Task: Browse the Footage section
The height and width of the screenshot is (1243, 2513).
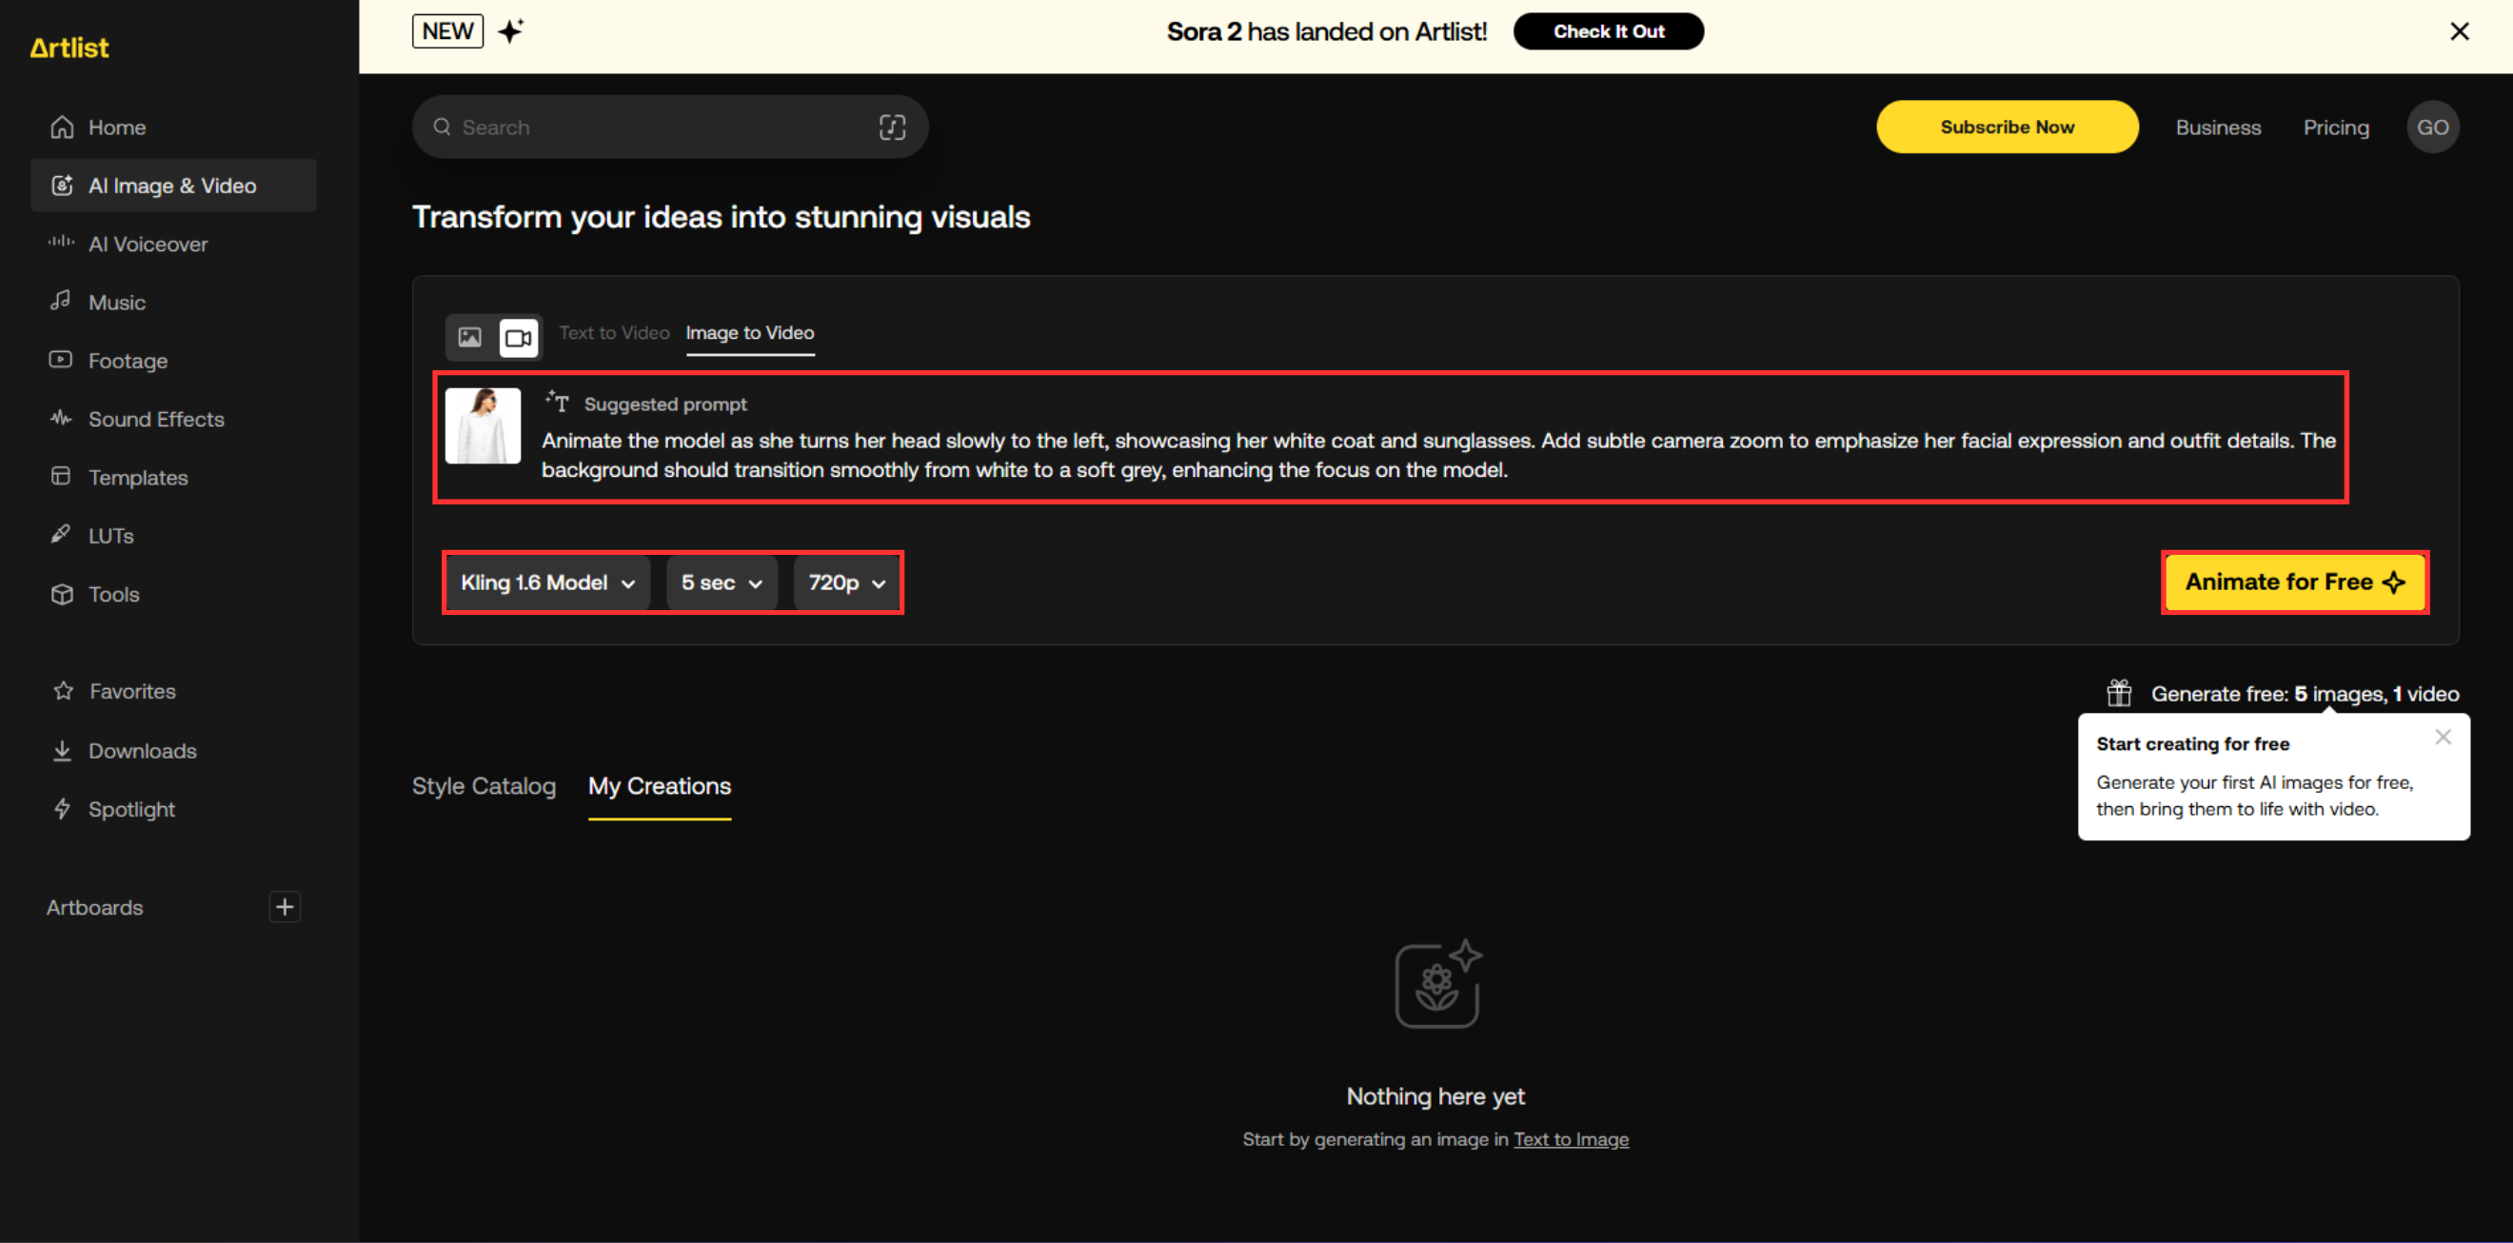Action: click(x=127, y=360)
